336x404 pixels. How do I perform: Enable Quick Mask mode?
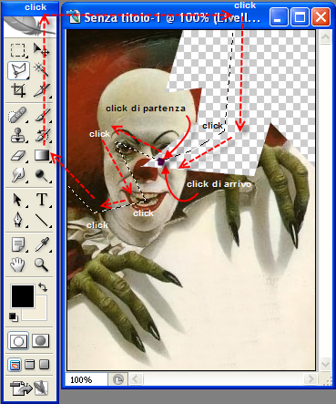[40, 340]
